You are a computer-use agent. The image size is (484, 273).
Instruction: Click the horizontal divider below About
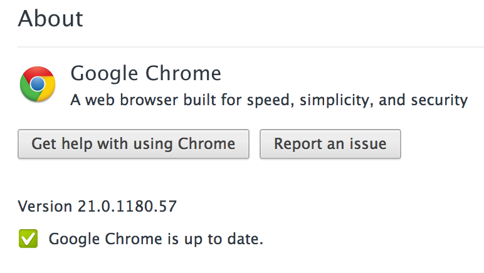click(251, 47)
